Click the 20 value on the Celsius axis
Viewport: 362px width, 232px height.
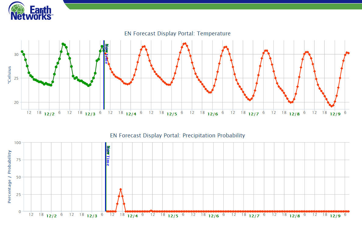16,103
